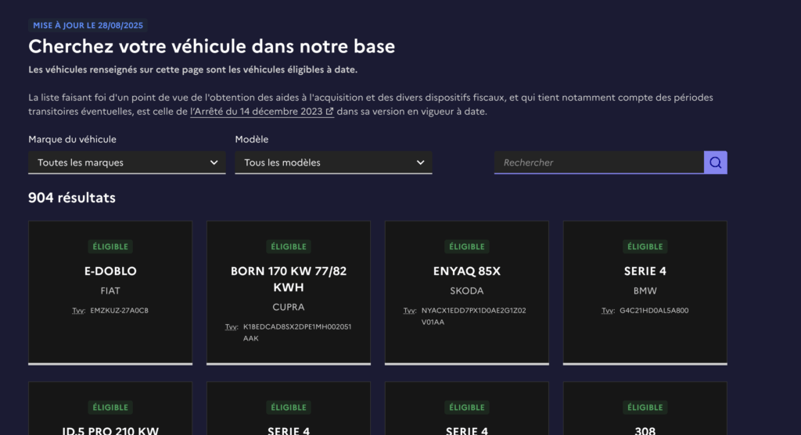Click the Marque du véhicule label
The image size is (801, 435).
(x=72, y=139)
